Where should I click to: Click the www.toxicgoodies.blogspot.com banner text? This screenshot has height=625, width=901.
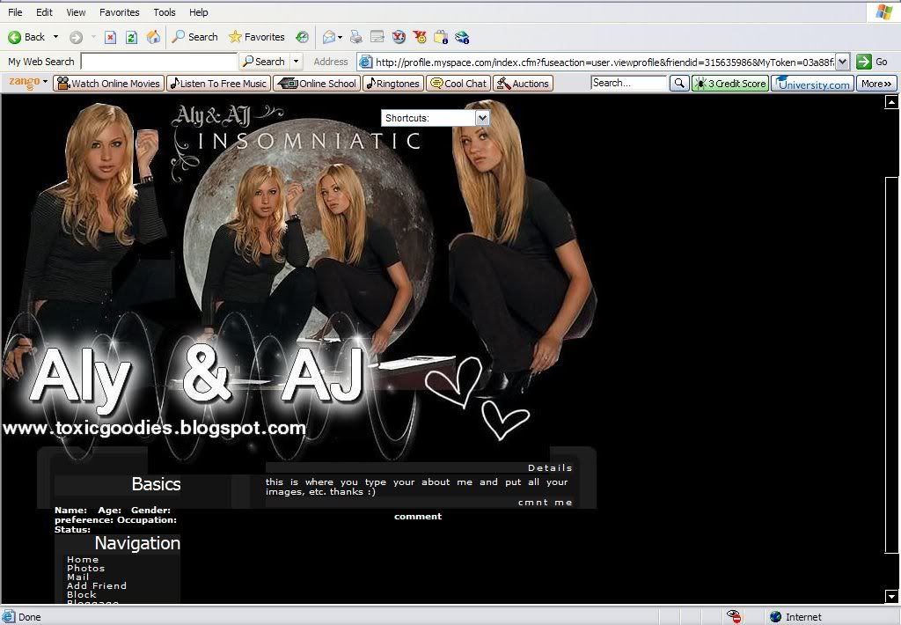tap(154, 428)
